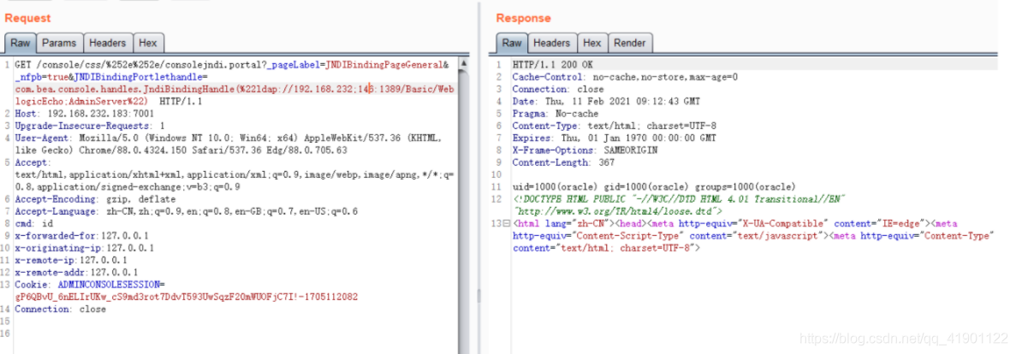1016x354 pixels.
Task: Click the request pane scroll-up arrow
Action: point(464,65)
